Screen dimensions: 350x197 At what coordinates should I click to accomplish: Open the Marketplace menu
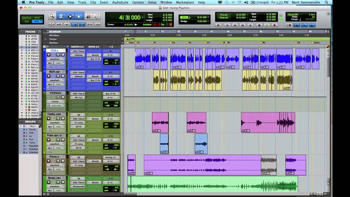click(x=185, y=2)
